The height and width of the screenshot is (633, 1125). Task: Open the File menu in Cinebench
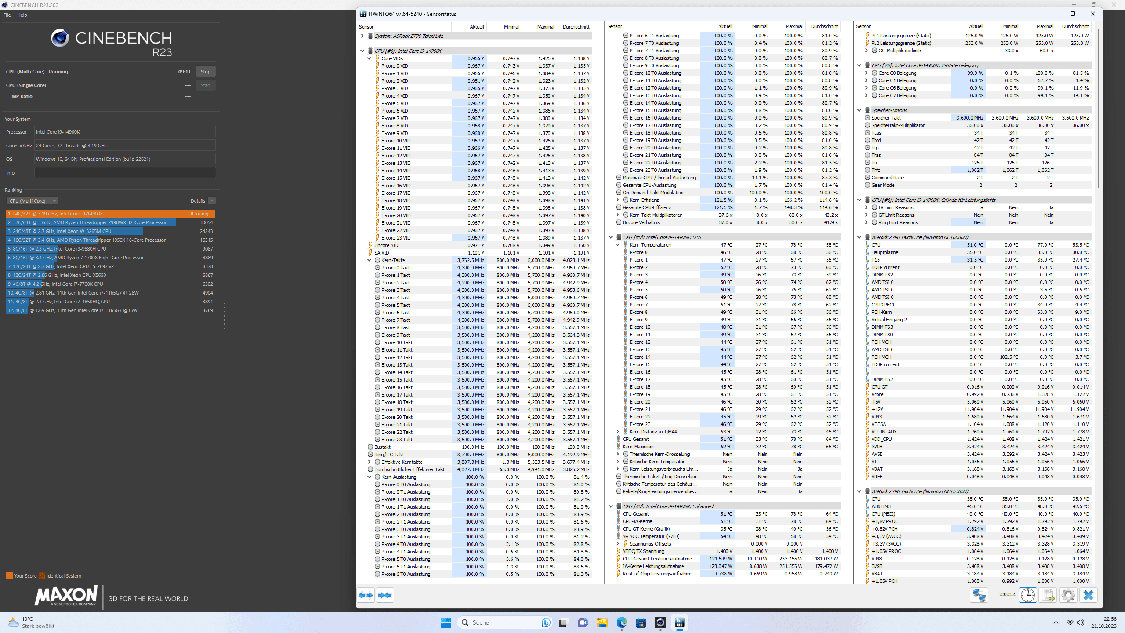click(x=7, y=15)
